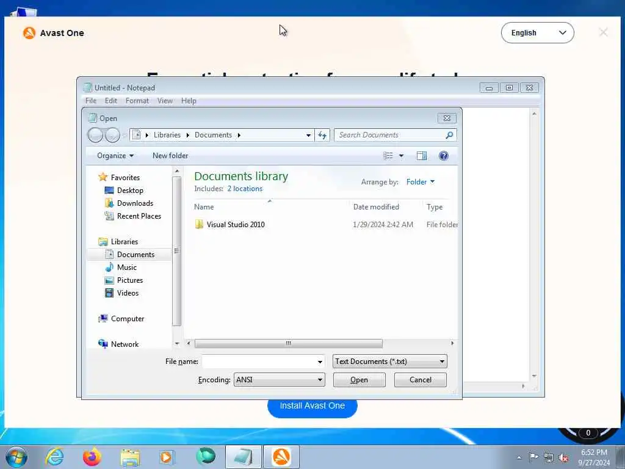Click the New folder button
625x469 pixels.
coord(170,156)
